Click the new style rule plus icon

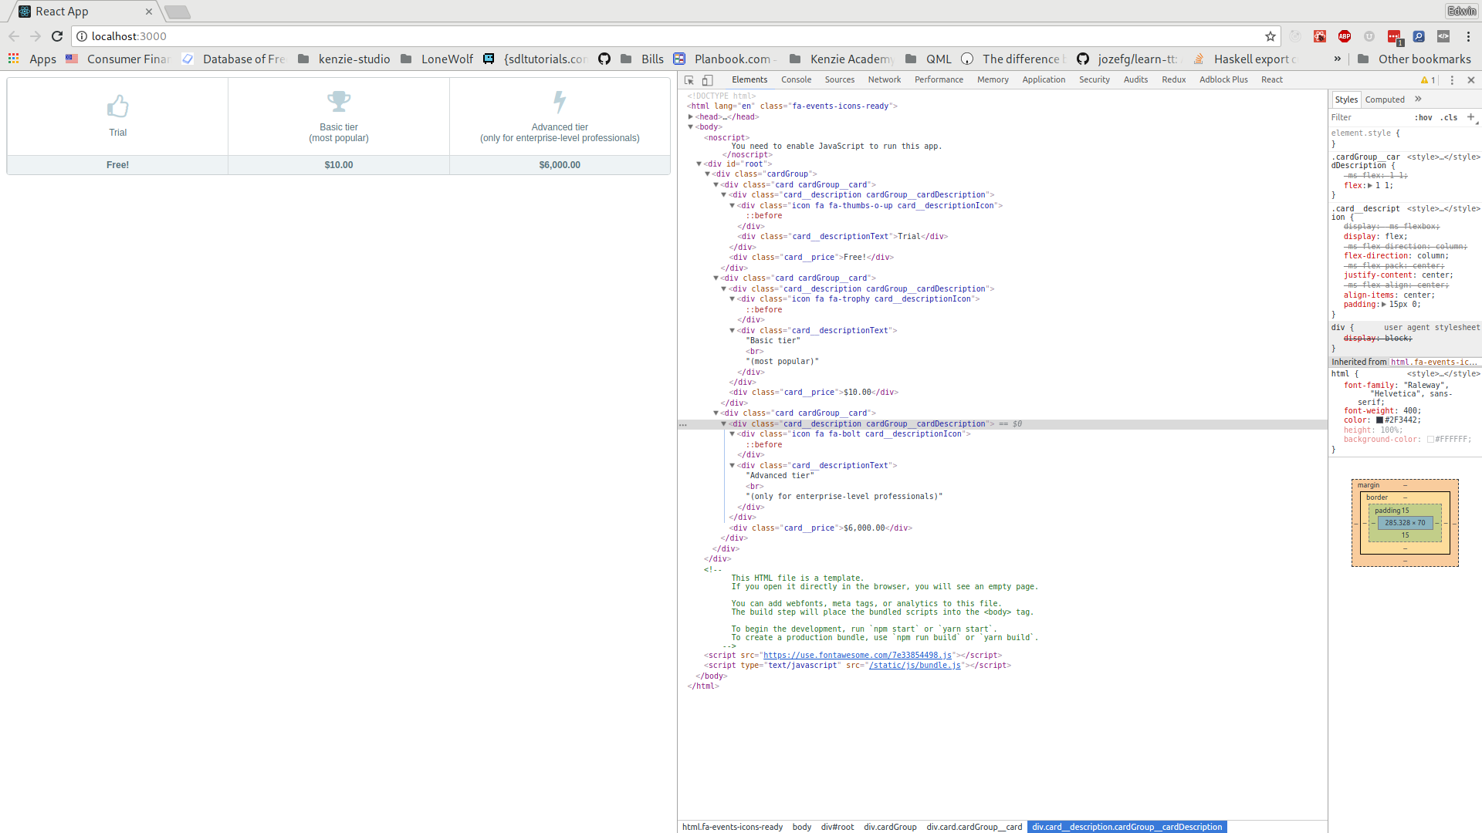(1470, 117)
